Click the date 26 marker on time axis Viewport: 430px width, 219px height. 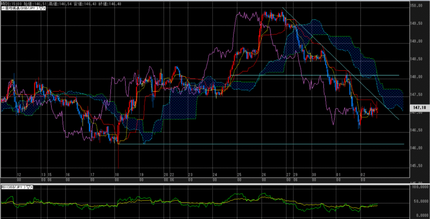click(263, 175)
